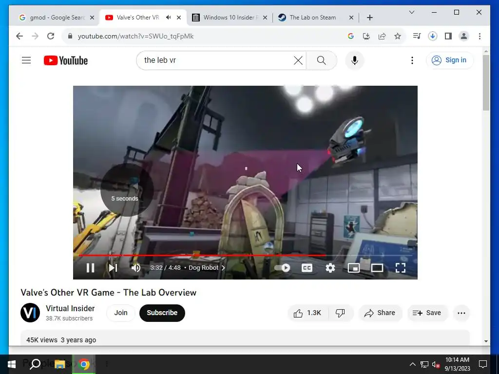
Task: Open the video settings gear
Action: click(330, 268)
